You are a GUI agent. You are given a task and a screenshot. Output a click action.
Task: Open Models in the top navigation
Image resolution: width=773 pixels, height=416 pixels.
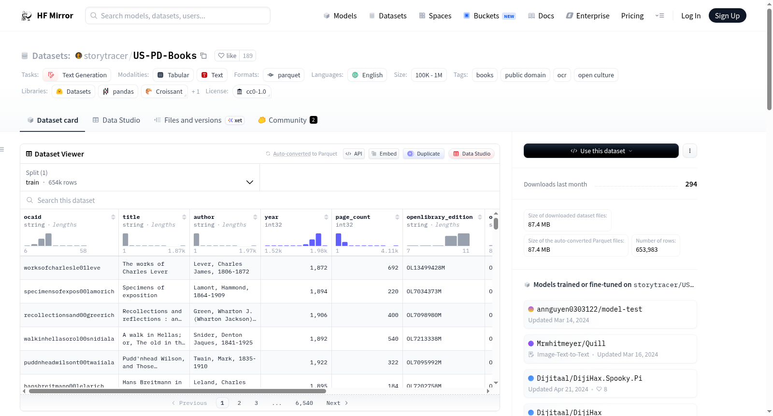coord(340,16)
